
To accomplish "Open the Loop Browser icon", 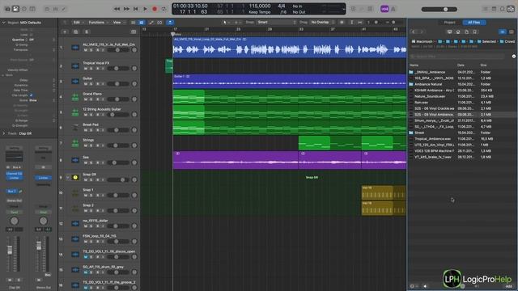I will 502,9.
